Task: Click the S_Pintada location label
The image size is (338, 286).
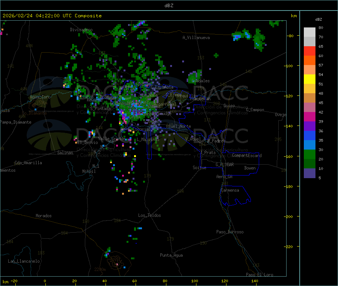Action: (100, 109)
